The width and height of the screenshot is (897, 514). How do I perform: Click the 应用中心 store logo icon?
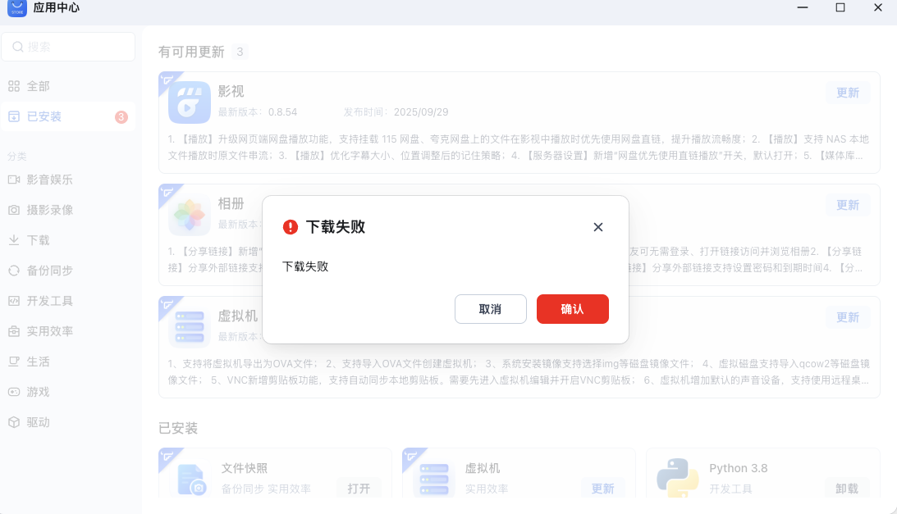pyautogui.click(x=17, y=8)
